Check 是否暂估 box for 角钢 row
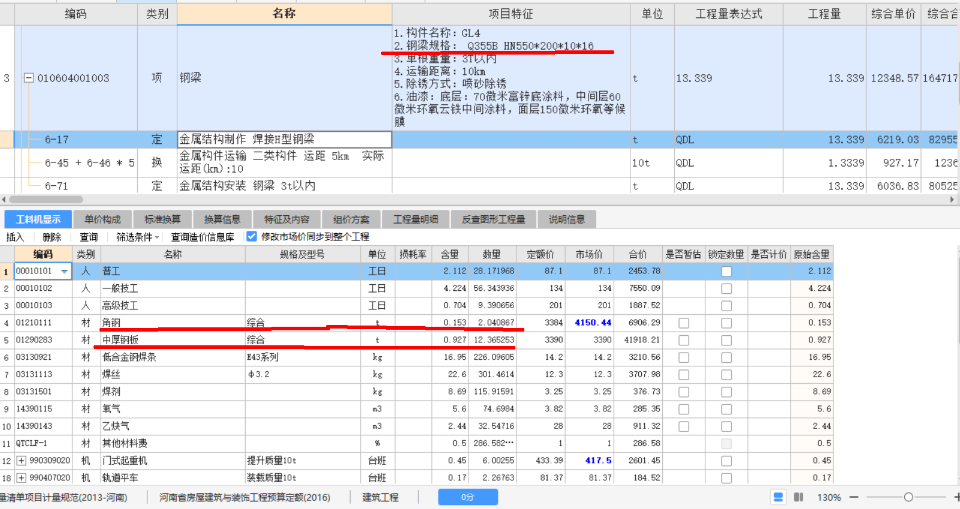The width and height of the screenshot is (960, 509). (x=684, y=323)
